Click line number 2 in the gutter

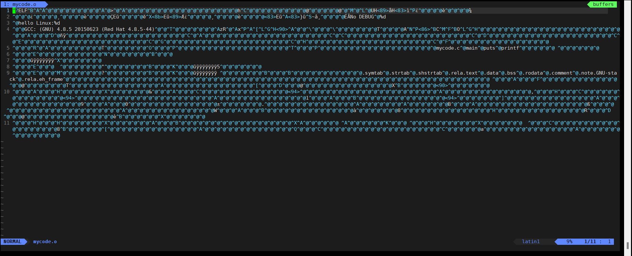click(8, 17)
